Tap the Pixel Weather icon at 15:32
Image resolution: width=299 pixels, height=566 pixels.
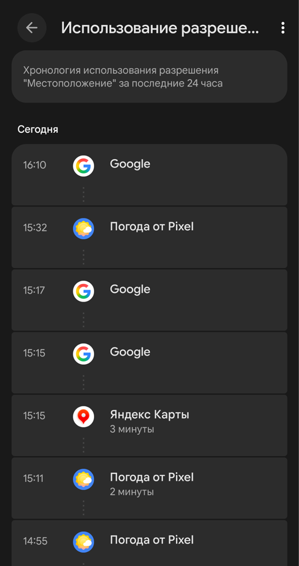[83, 228]
